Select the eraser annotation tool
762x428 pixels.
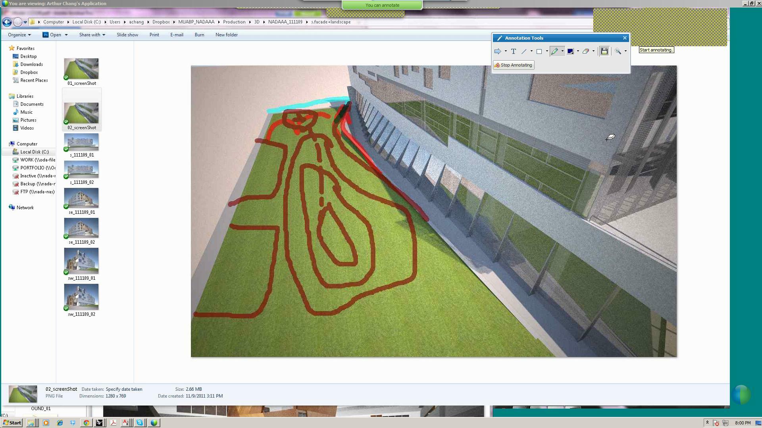pyautogui.click(x=586, y=51)
